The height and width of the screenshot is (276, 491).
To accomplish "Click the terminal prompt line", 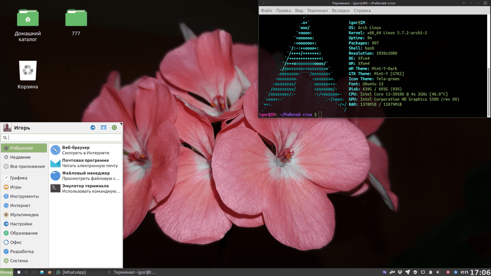I will [290, 114].
